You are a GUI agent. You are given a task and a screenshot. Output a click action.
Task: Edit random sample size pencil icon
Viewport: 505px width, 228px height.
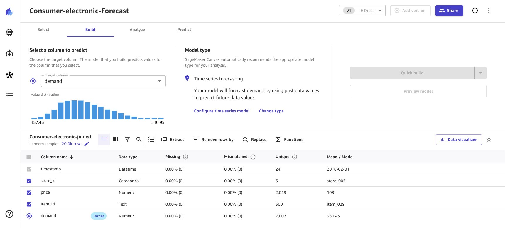click(87, 144)
